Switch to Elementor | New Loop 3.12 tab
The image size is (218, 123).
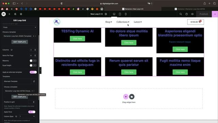133,9
